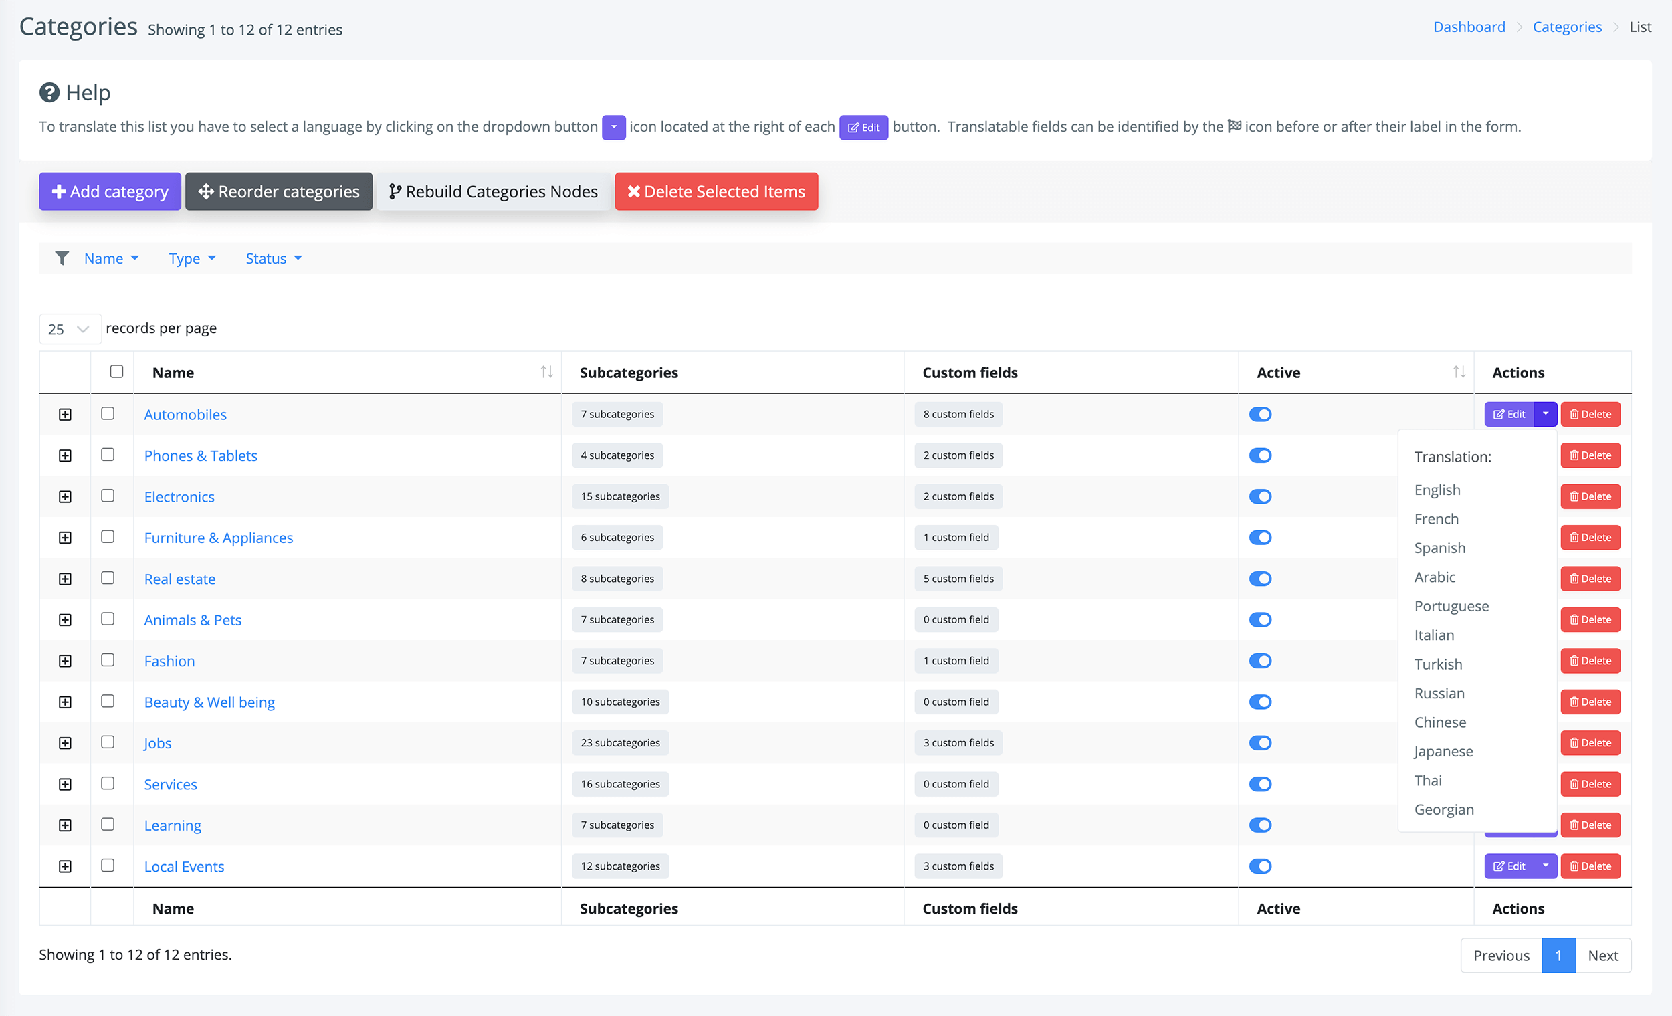The height and width of the screenshot is (1016, 1672).
Task: Choose Japanese in the Translation list
Action: (x=1443, y=751)
